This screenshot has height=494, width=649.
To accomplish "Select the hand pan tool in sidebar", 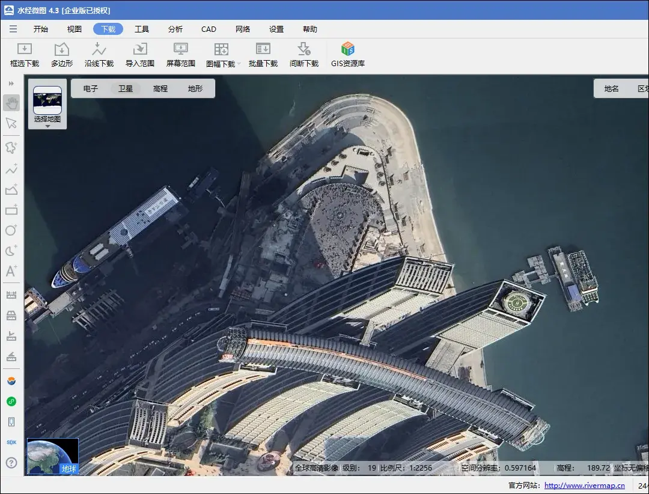I will pyautogui.click(x=11, y=103).
